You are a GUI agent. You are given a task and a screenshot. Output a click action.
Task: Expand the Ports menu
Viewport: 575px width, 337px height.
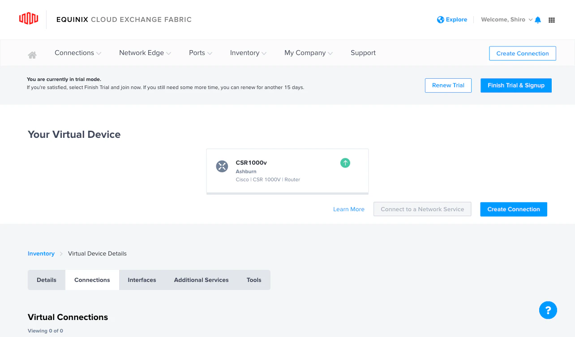pos(201,53)
